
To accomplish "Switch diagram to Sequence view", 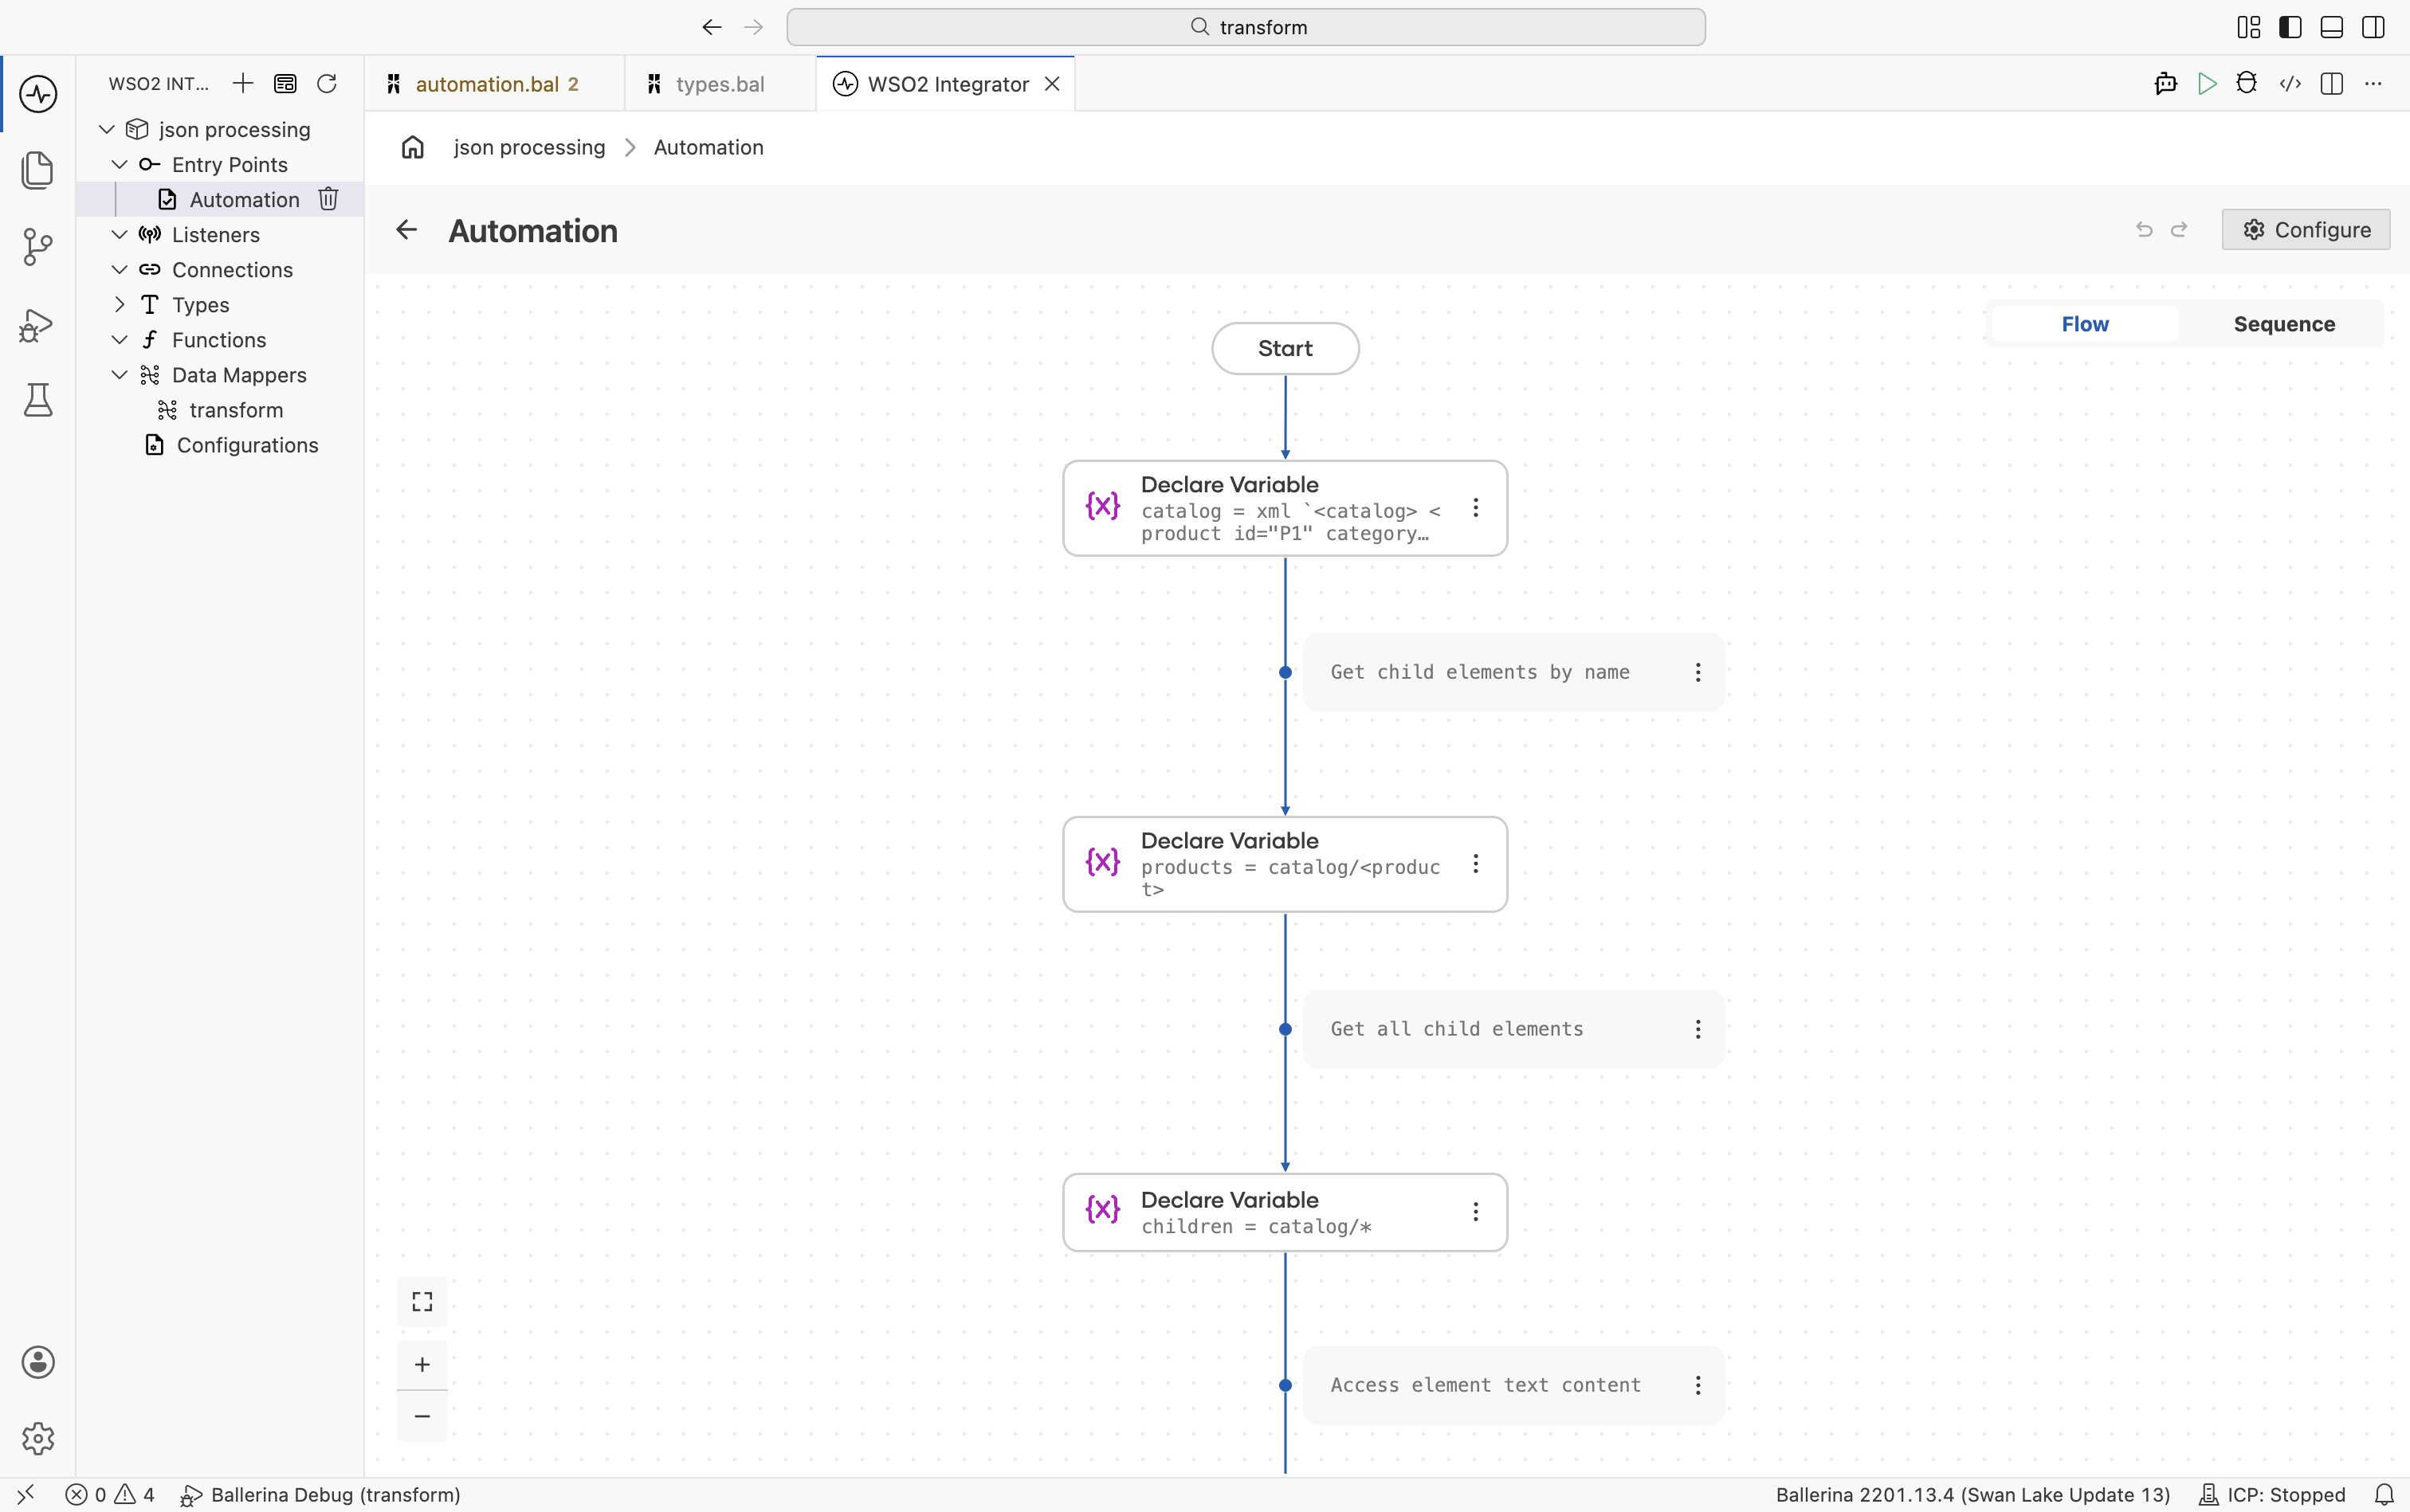I will (2284, 324).
